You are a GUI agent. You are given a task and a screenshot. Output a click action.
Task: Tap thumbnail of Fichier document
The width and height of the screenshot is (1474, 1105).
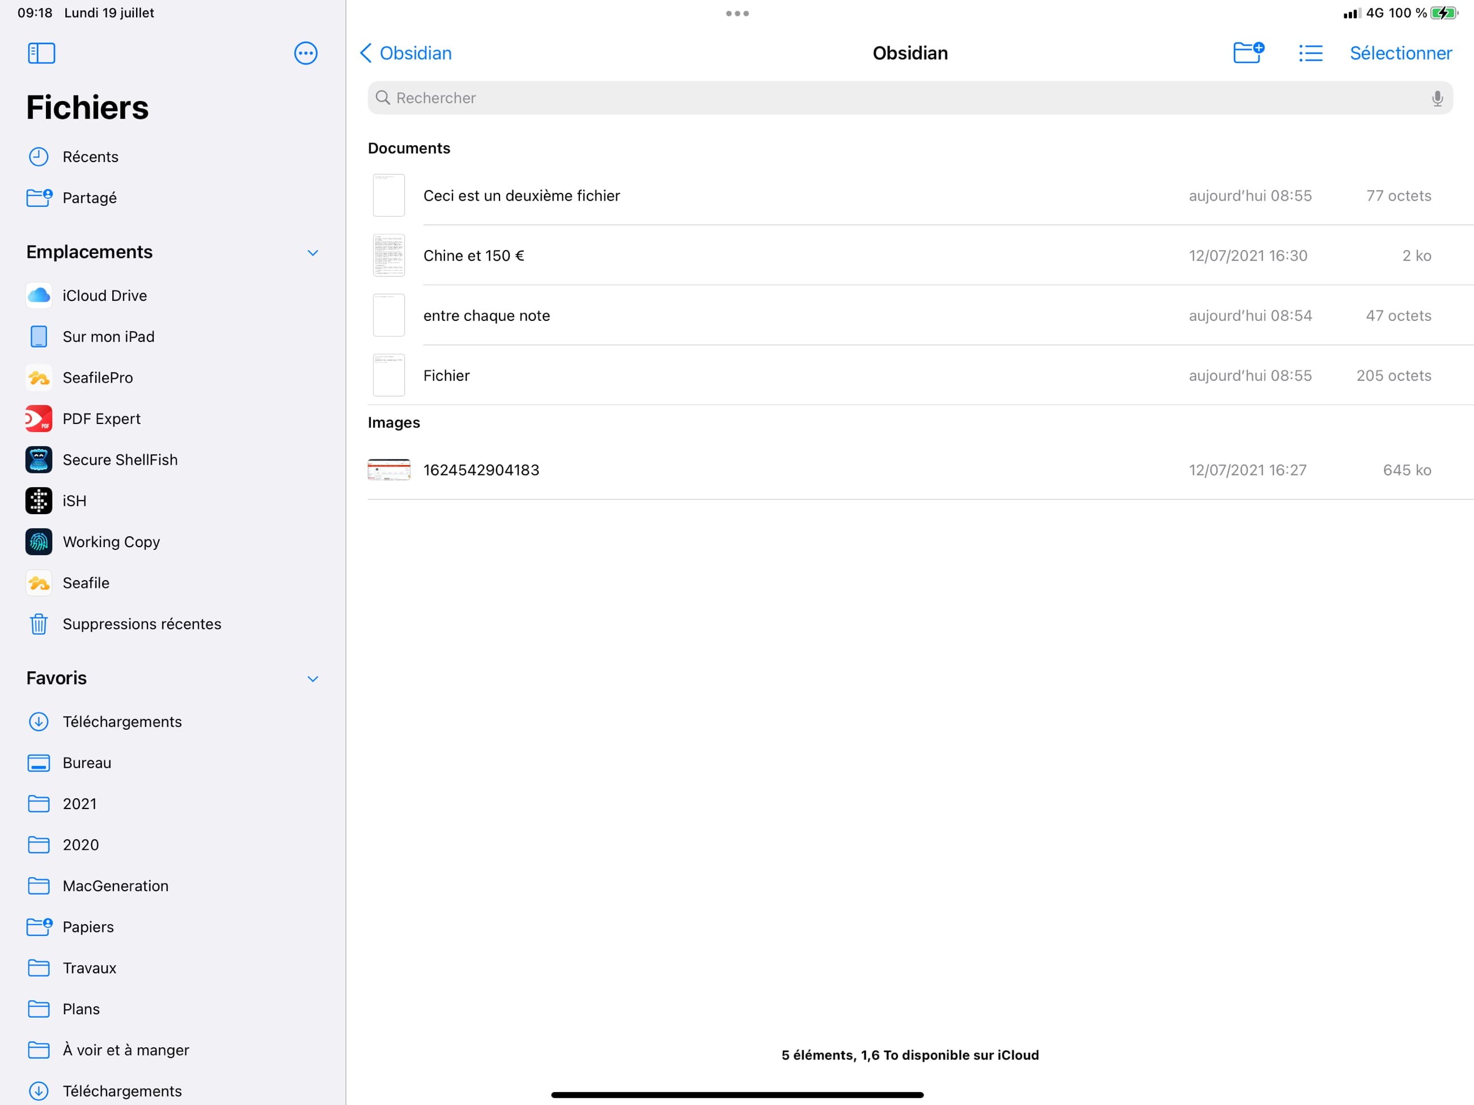point(388,375)
